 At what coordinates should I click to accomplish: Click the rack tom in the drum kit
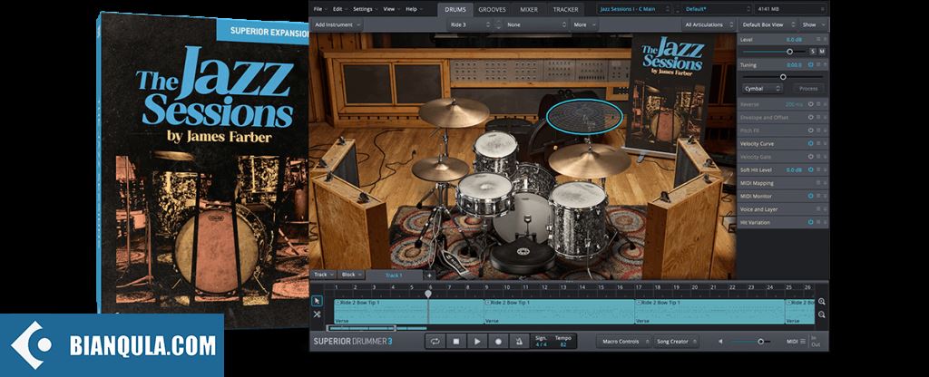[495, 151]
